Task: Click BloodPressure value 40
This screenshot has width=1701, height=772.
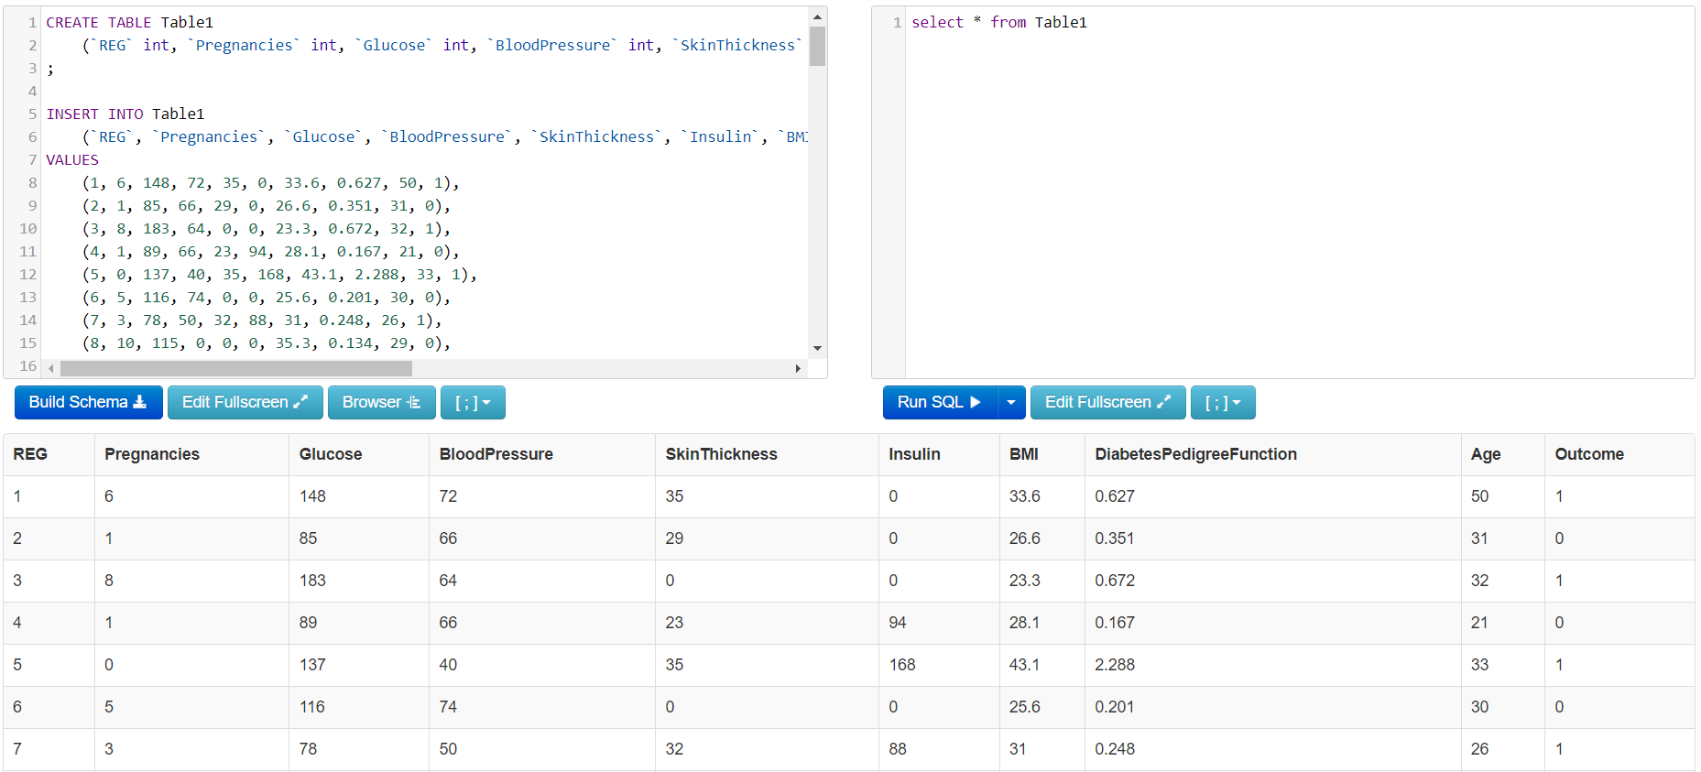Action: point(448,665)
